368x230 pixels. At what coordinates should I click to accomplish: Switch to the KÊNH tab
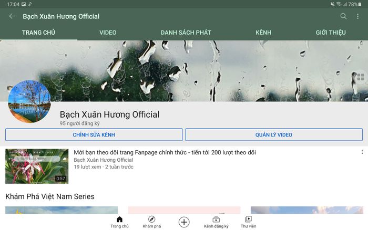(x=263, y=33)
